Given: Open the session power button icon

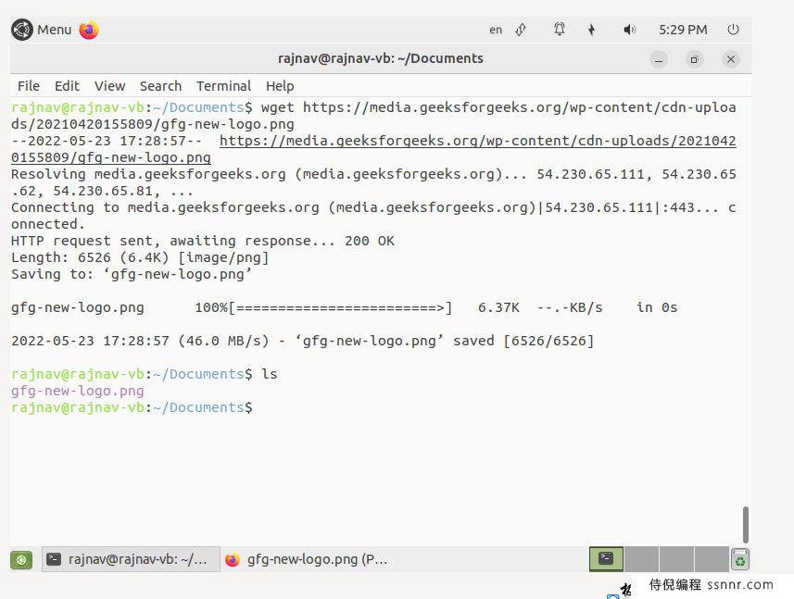Looking at the screenshot, I should pyautogui.click(x=733, y=30).
